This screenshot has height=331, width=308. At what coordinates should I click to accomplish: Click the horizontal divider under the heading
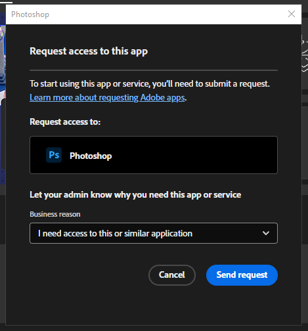point(154,70)
